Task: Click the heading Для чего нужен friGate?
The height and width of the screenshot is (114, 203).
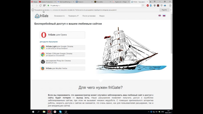Action: (x=100, y=87)
